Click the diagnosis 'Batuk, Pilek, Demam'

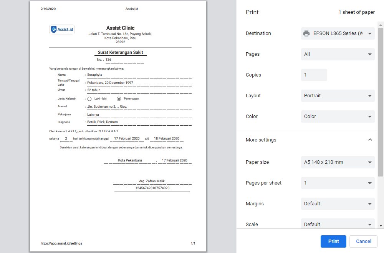coord(103,122)
